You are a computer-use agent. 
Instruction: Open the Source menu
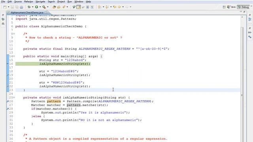click(18, 2)
